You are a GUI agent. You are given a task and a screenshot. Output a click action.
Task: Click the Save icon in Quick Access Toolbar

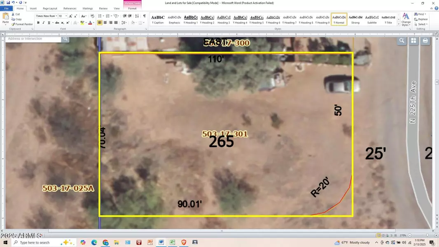click(x=7, y=3)
